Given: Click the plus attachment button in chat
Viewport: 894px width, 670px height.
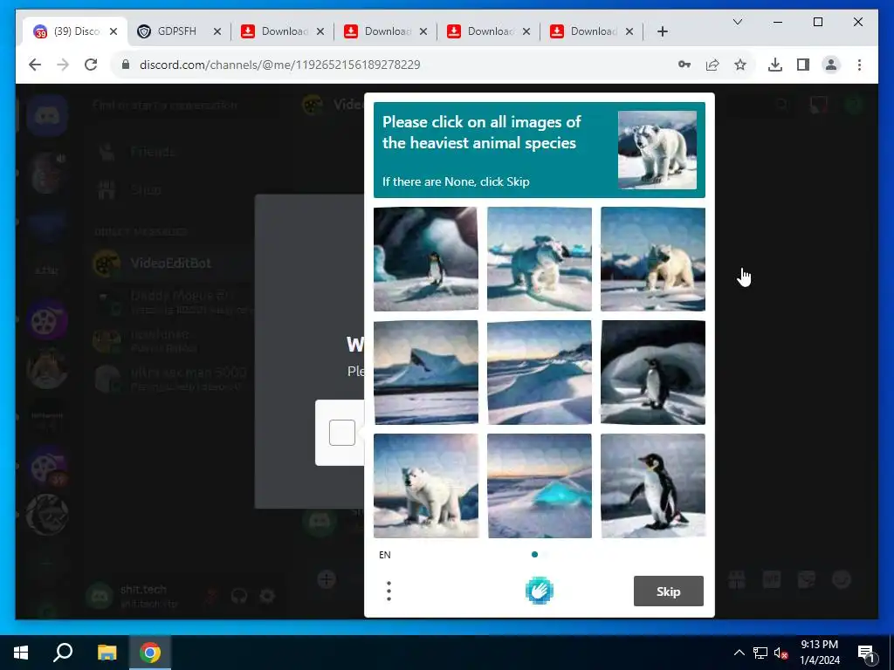Looking at the screenshot, I should click(327, 579).
